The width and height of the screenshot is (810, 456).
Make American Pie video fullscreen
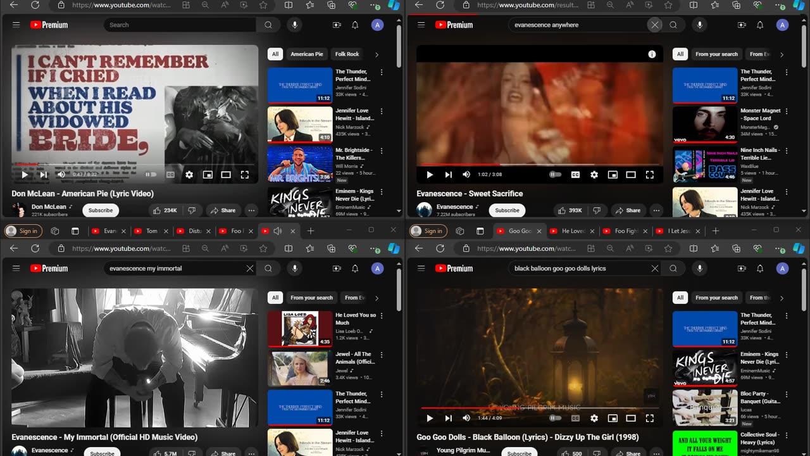point(245,175)
